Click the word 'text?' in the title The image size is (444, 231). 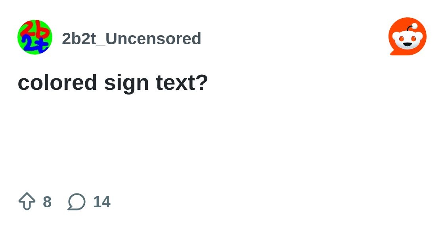pyautogui.click(x=182, y=82)
